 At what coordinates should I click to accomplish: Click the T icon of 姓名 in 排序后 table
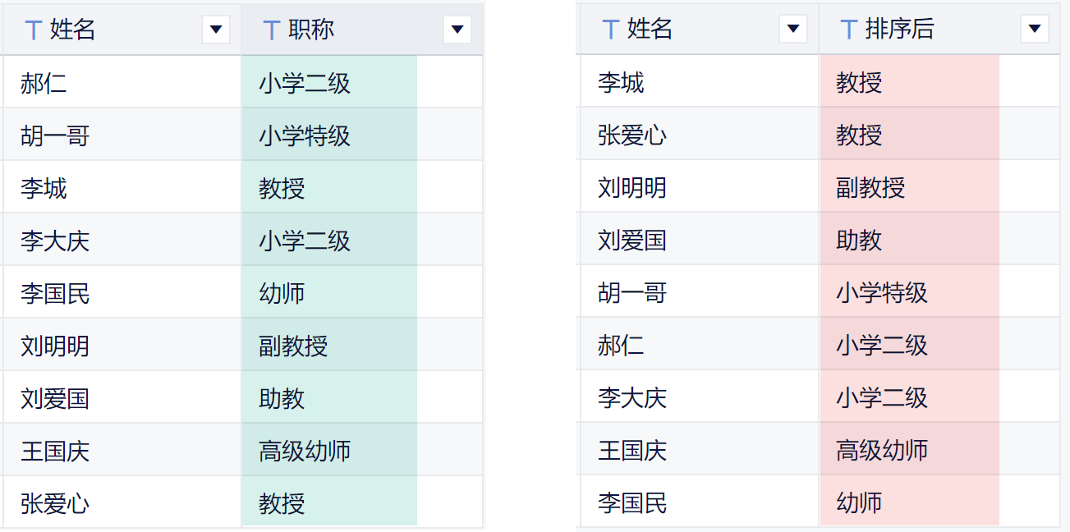coord(610,30)
